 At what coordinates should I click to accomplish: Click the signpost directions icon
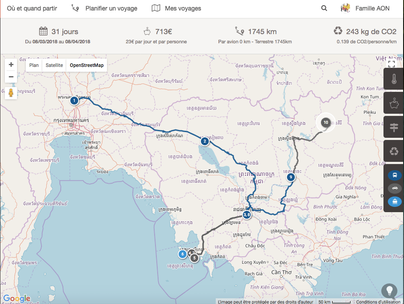(394, 127)
